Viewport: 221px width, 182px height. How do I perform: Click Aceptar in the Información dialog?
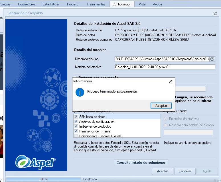click(161, 106)
